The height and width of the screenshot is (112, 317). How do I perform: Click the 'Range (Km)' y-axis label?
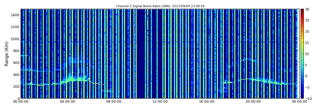coord(6,54)
